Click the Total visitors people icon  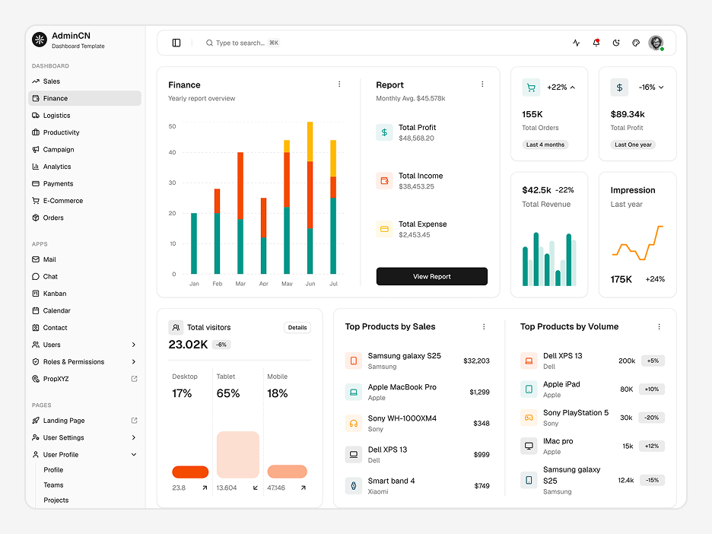176,327
